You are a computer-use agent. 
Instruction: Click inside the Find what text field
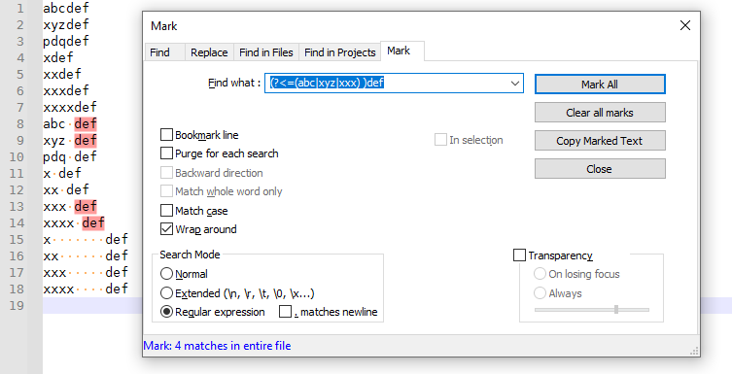387,84
